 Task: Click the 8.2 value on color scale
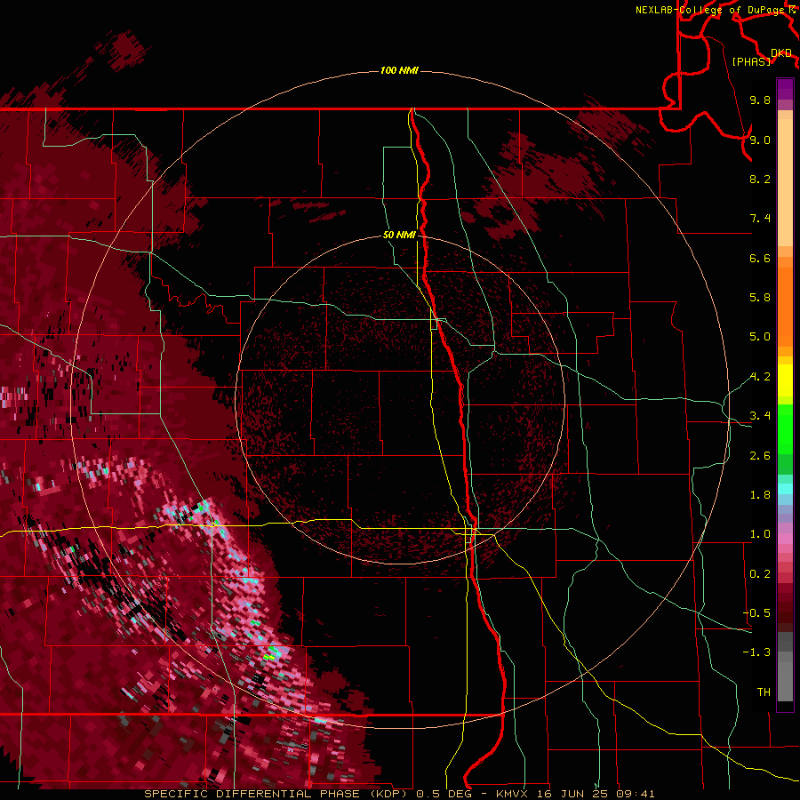click(x=760, y=179)
